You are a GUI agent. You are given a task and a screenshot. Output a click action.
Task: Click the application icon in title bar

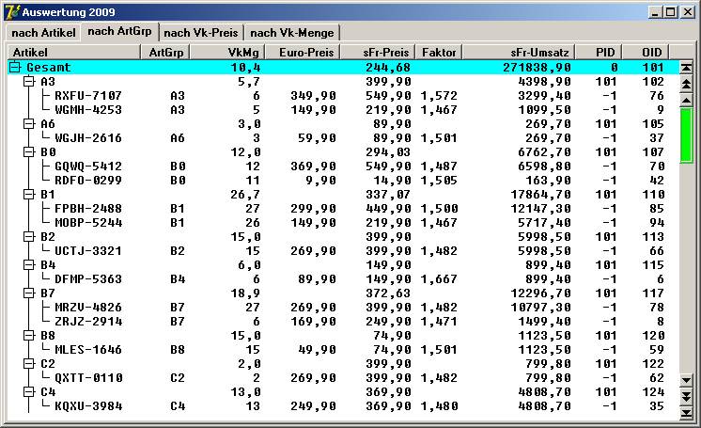click(11, 11)
